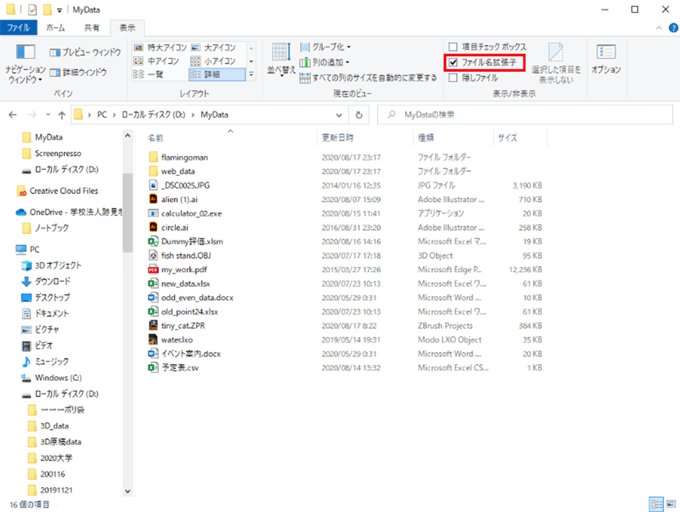Expand the layout gallery more arrow
This screenshot has width=680, height=512.
[251, 75]
